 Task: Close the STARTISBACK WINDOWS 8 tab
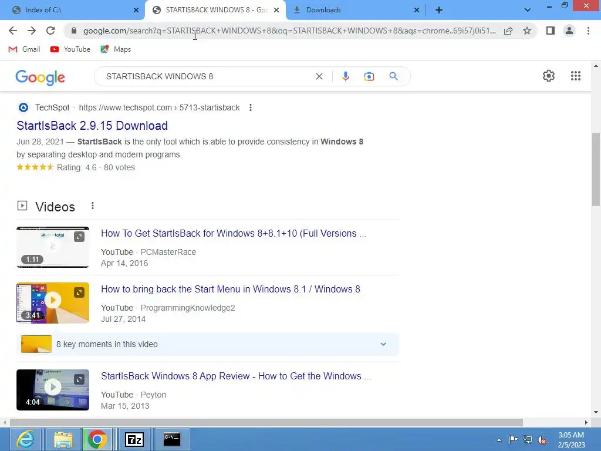click(x=276, y=10)
